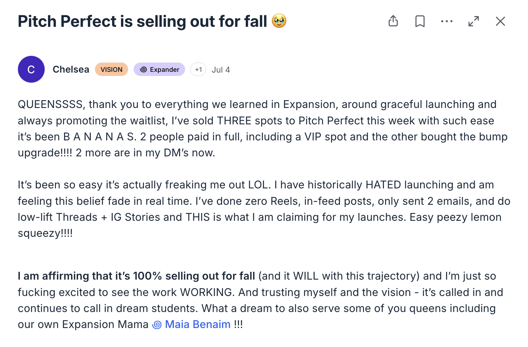Close the post with the X icon

[500, 21]
